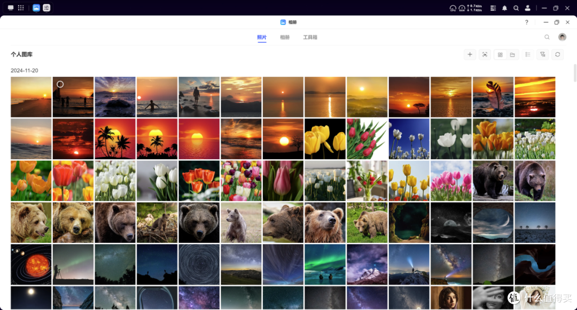577x310 pixels.
Task: Show desktop via the monitor icon
Action: point(11,7)
